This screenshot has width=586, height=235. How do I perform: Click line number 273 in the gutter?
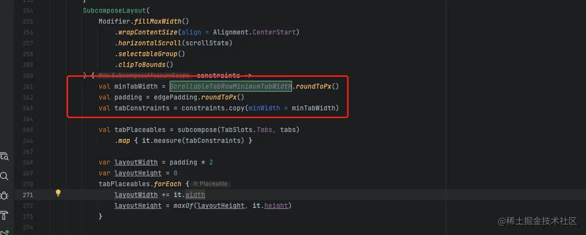coord(28,216)
